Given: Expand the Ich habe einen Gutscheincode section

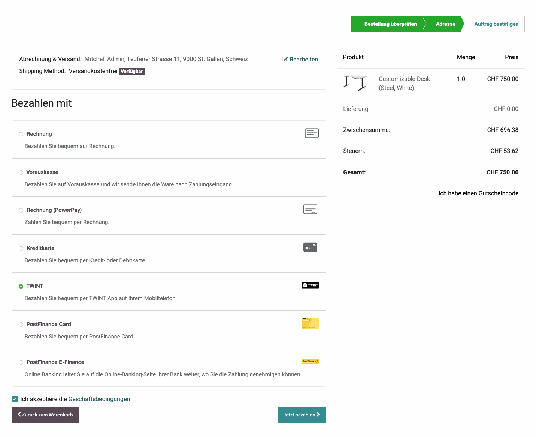Looking at the screenshot, I should (x=478, y=193).
